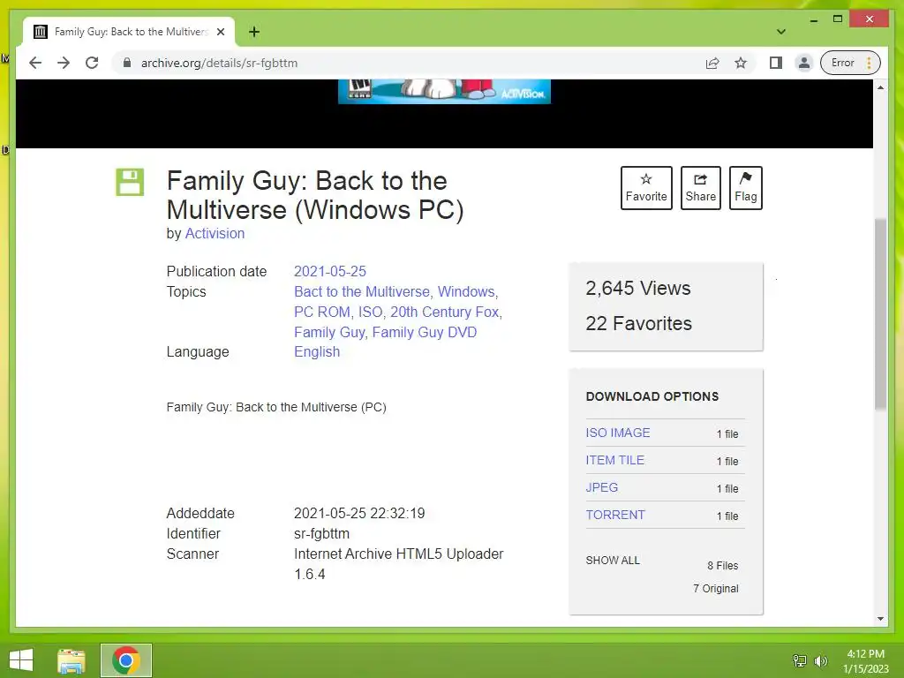Open ISO topic link
The image size is (904, 678).
(x=370, y=312)
